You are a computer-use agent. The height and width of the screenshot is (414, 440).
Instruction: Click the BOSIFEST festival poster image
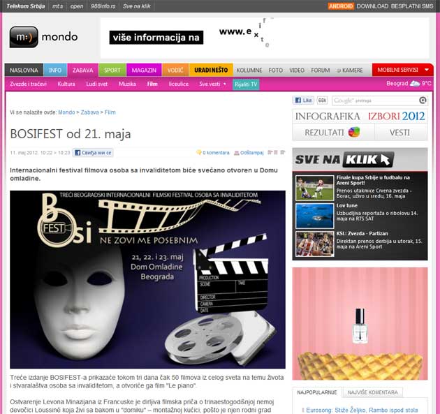tap(147, 279)
